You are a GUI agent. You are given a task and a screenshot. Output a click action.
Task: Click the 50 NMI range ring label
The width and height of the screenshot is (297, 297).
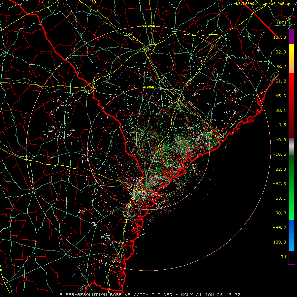tap(148, 87)
